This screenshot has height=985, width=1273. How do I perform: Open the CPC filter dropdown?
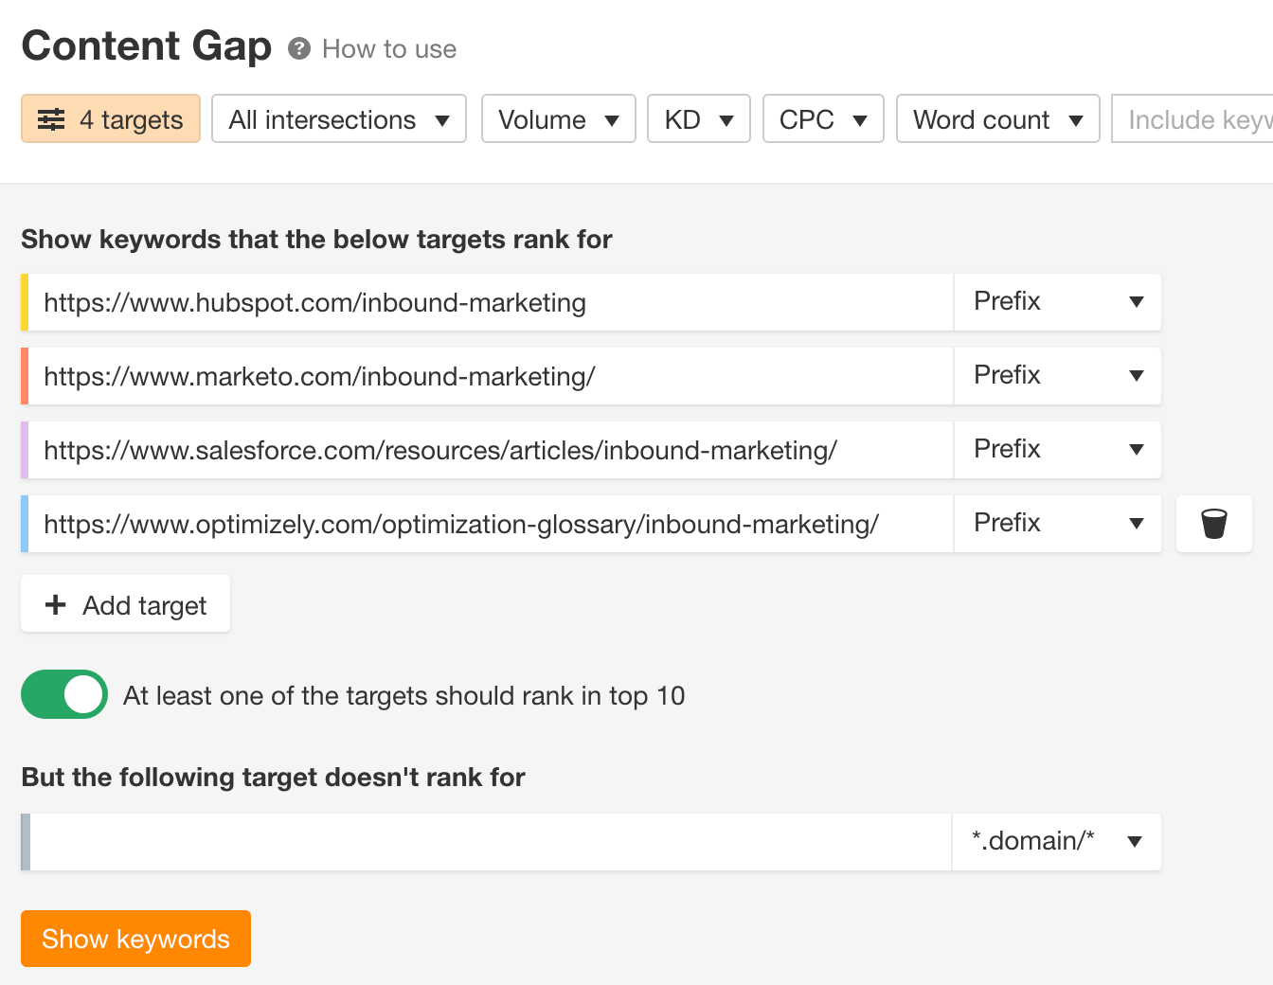tap(822, 119)
